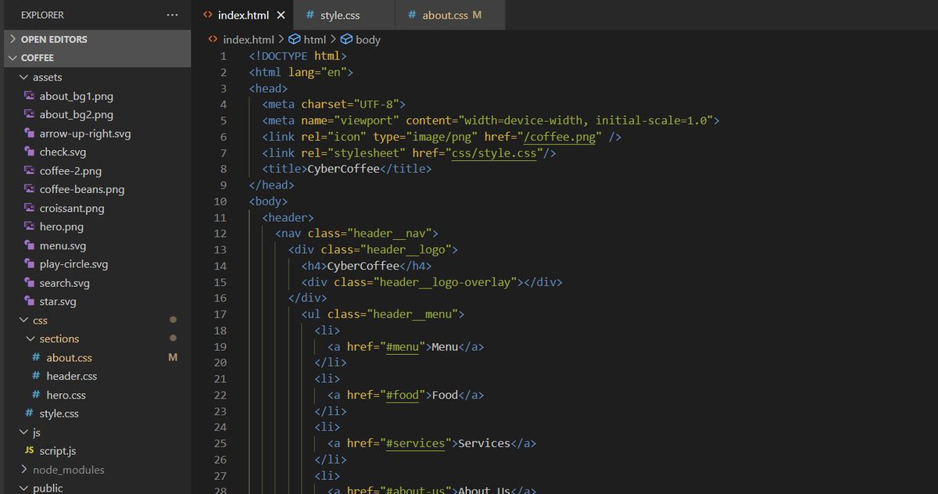Click the hash icon beside header.css
Screen dimensions: 938x494
point(36,377)
